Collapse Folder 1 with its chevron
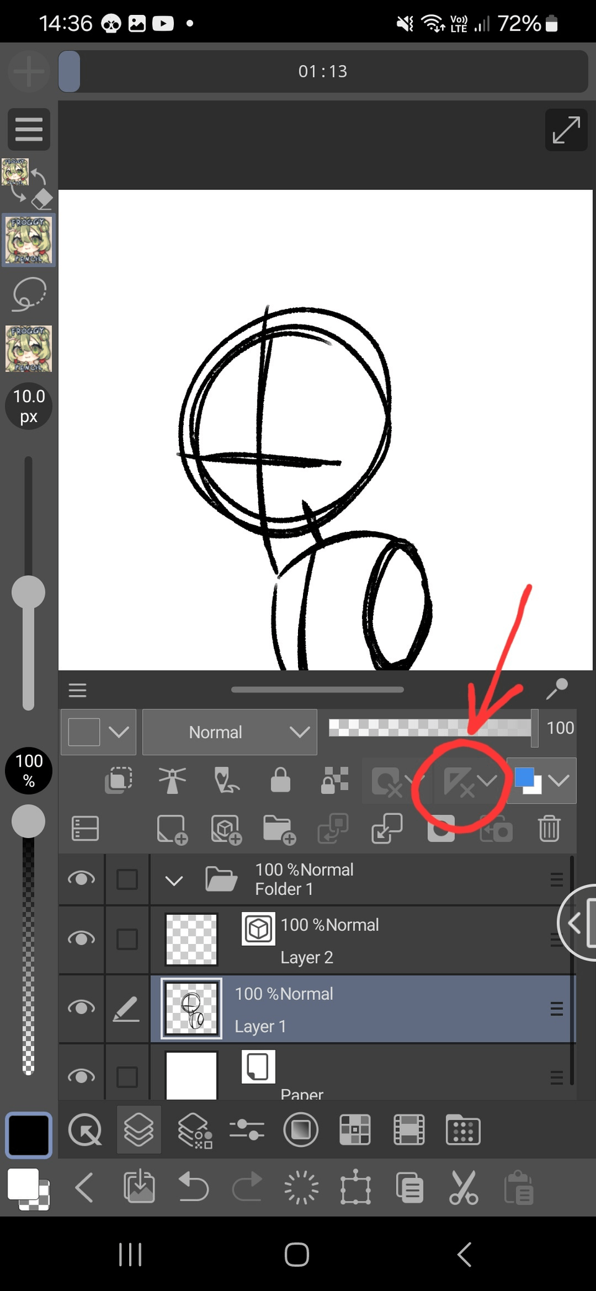Image resolution: width=596 pixels, height=1291 pixels. click(x=174, y=880)
